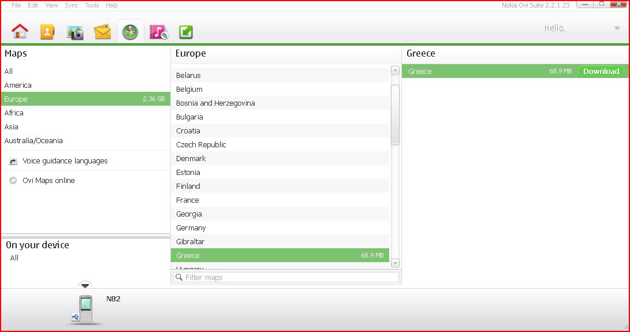Image resolution: width=630 pixels, height=332 pixels.
Task: Open the Music note icon
Action: [x=158, y=32]
